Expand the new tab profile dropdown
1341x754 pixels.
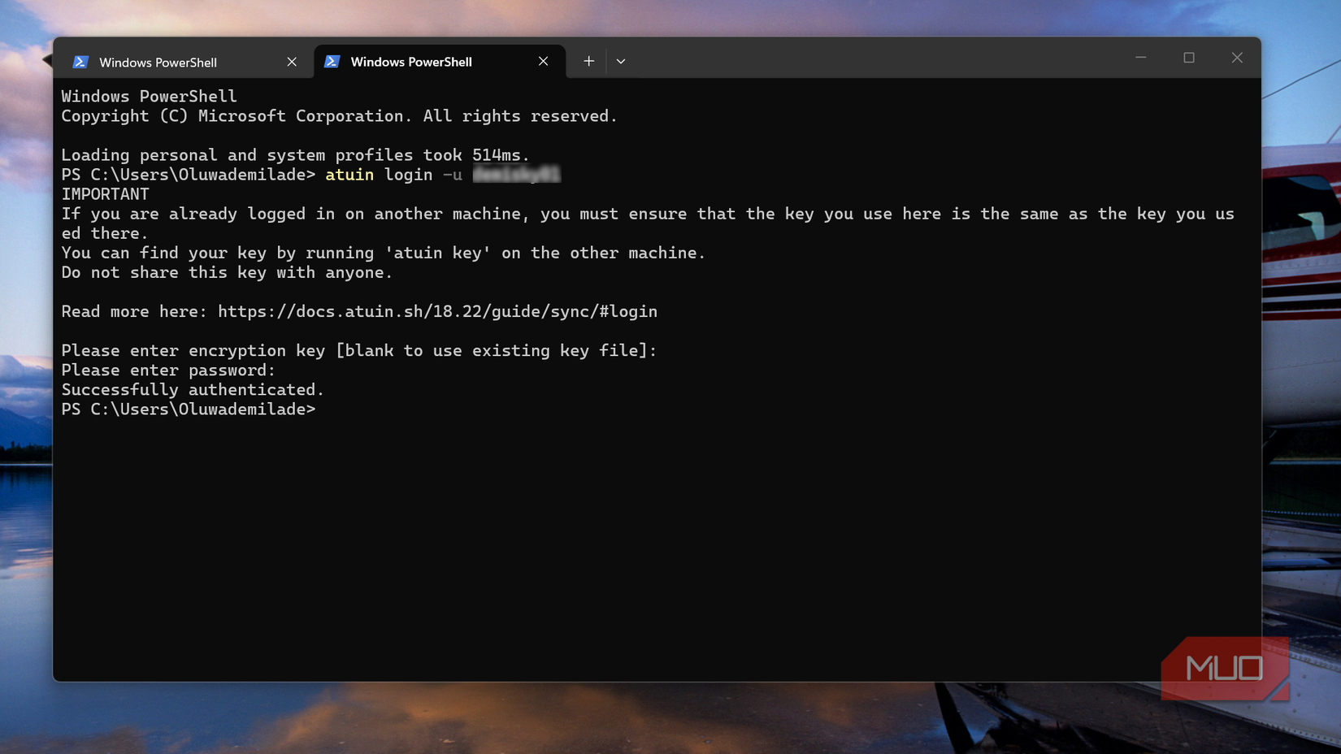(x=621, y=61)
